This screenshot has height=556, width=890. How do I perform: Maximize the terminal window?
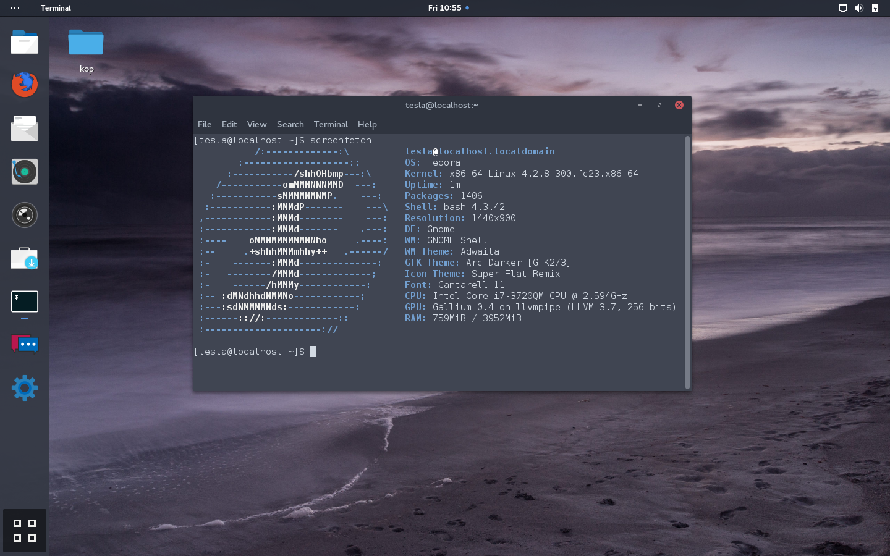click(x=659, y=105)
